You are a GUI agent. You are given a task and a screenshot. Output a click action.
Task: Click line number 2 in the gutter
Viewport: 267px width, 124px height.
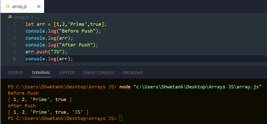(14, 31)
